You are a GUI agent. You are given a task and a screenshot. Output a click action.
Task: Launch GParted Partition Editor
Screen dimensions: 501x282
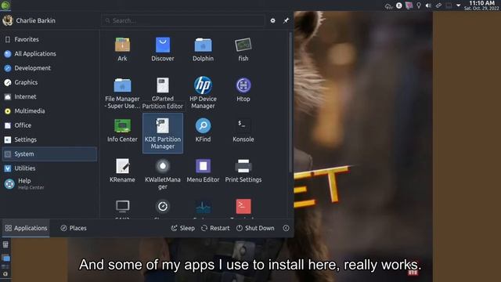tap(163, 93)
